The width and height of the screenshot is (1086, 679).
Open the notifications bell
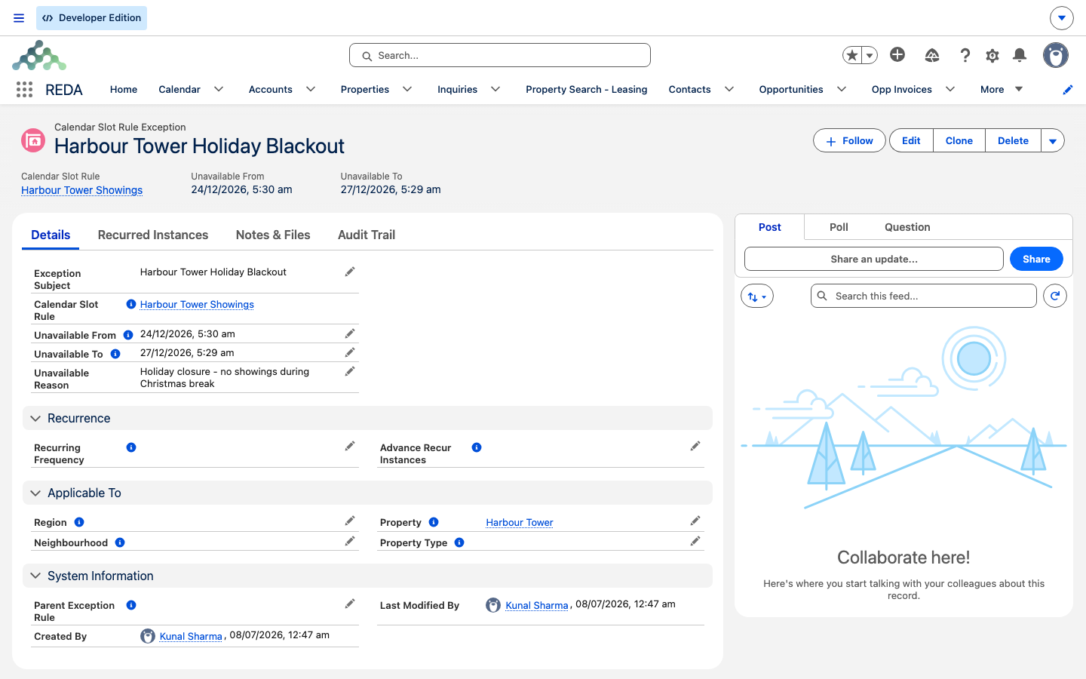coord(1020,55)
